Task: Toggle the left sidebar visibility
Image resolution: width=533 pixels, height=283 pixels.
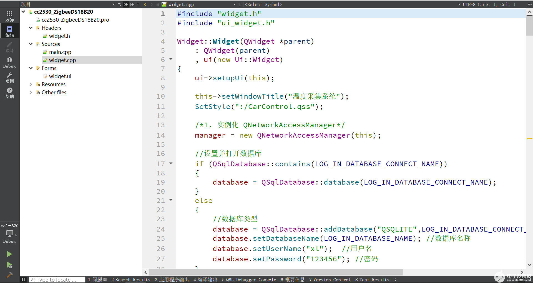Action: (23, 279)
